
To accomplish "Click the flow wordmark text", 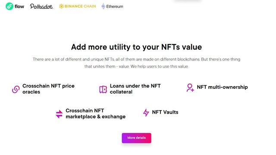I will click(x=19, y=6).
